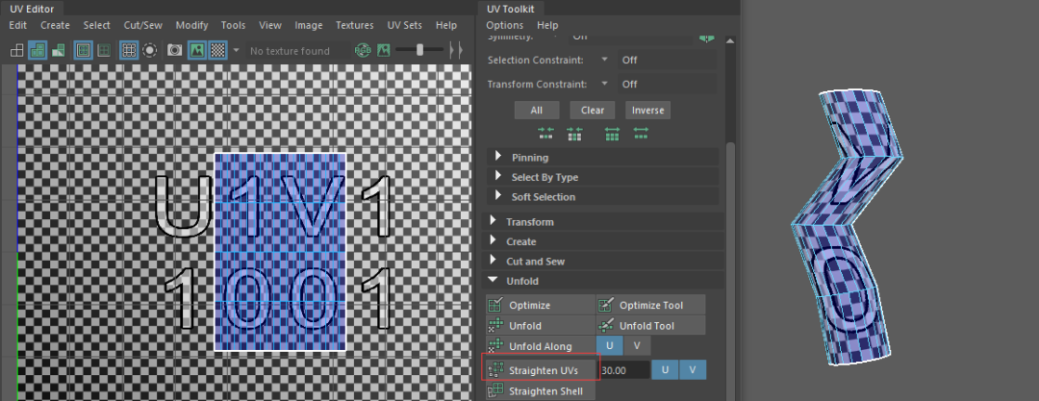Toggle Straighten UVs U direction
Image resolution: width=1039 pixels, height=401 pixels.
pos(666,370)
